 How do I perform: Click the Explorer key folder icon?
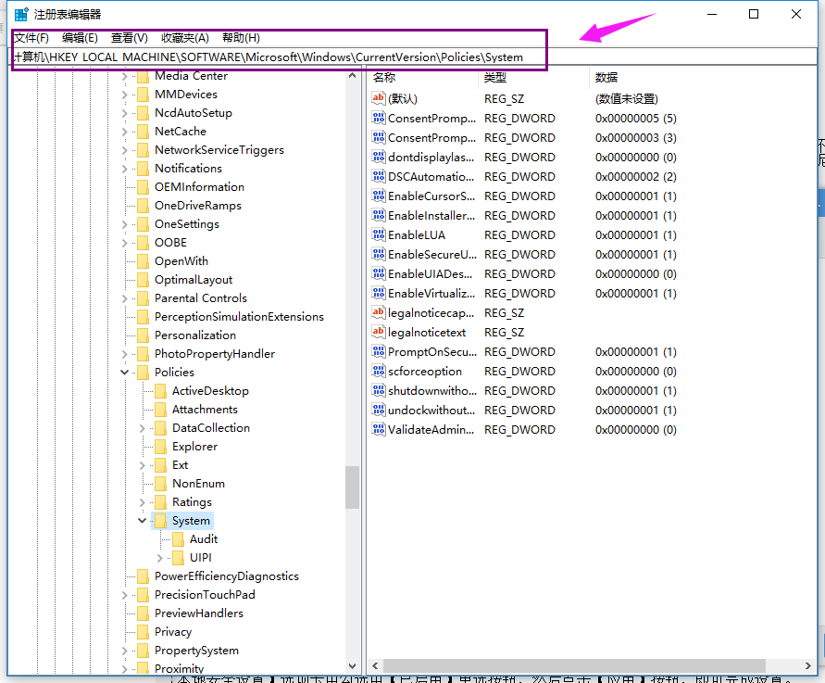(159, 446)
